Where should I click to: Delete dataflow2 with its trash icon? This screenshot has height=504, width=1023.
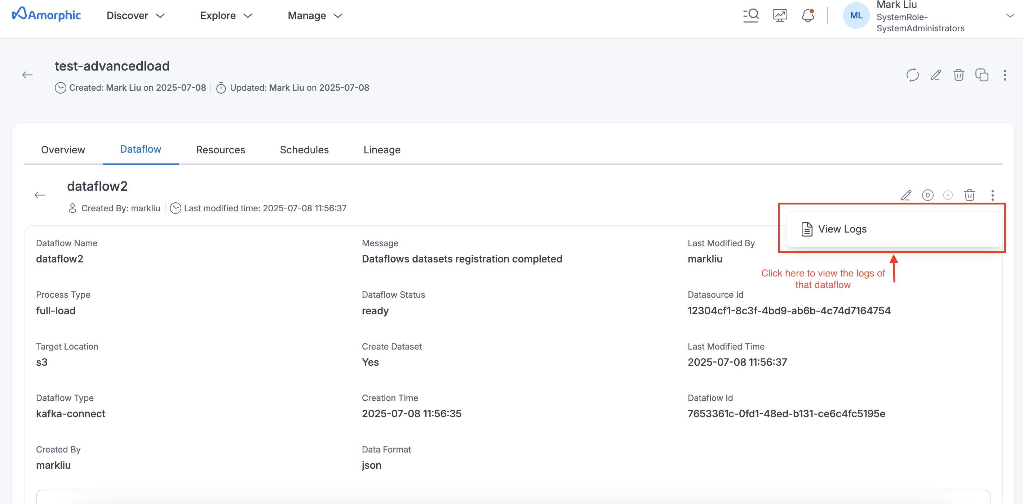tap(969, 195)
